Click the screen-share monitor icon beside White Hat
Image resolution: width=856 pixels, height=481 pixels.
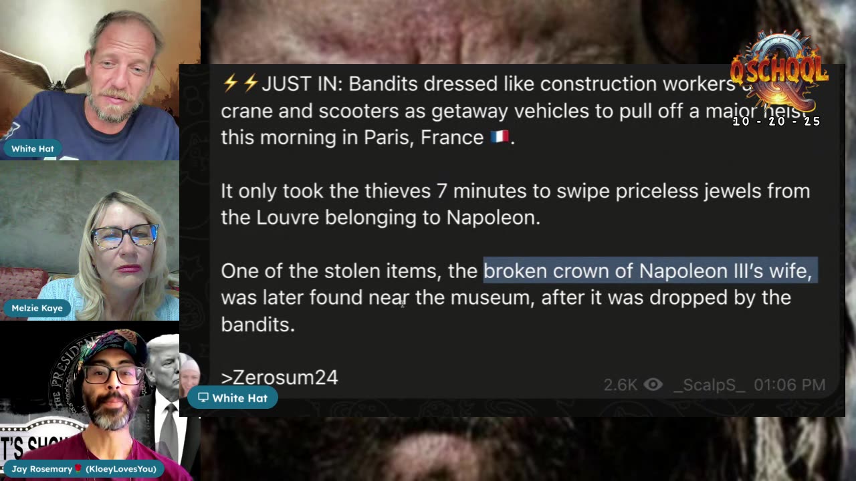203,398
